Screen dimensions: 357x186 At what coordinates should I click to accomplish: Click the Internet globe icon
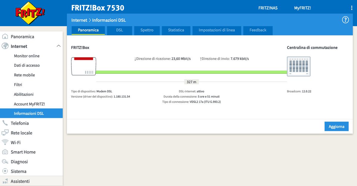click(5, 46)
